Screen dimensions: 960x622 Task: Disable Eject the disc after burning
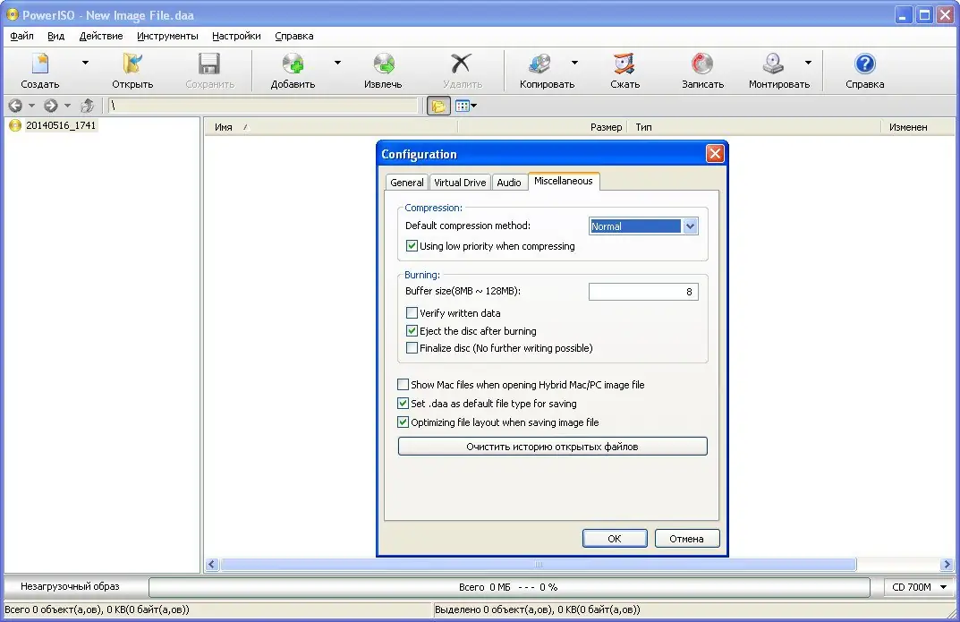[x=412, y=330]
